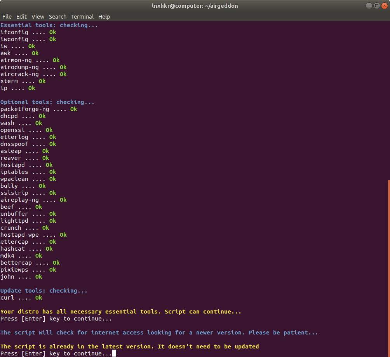Click the 'already in the latest version' message
Image resolution: width=390 pixels, height=357 pixels.
[129, 346]
